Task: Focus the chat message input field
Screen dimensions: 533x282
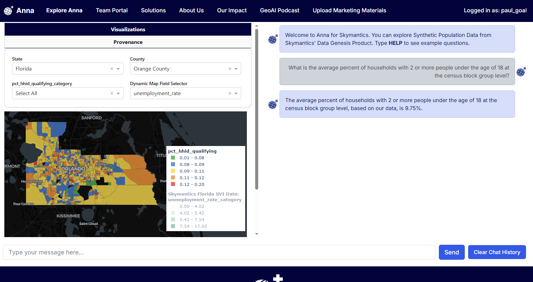Action: [219, 252]
